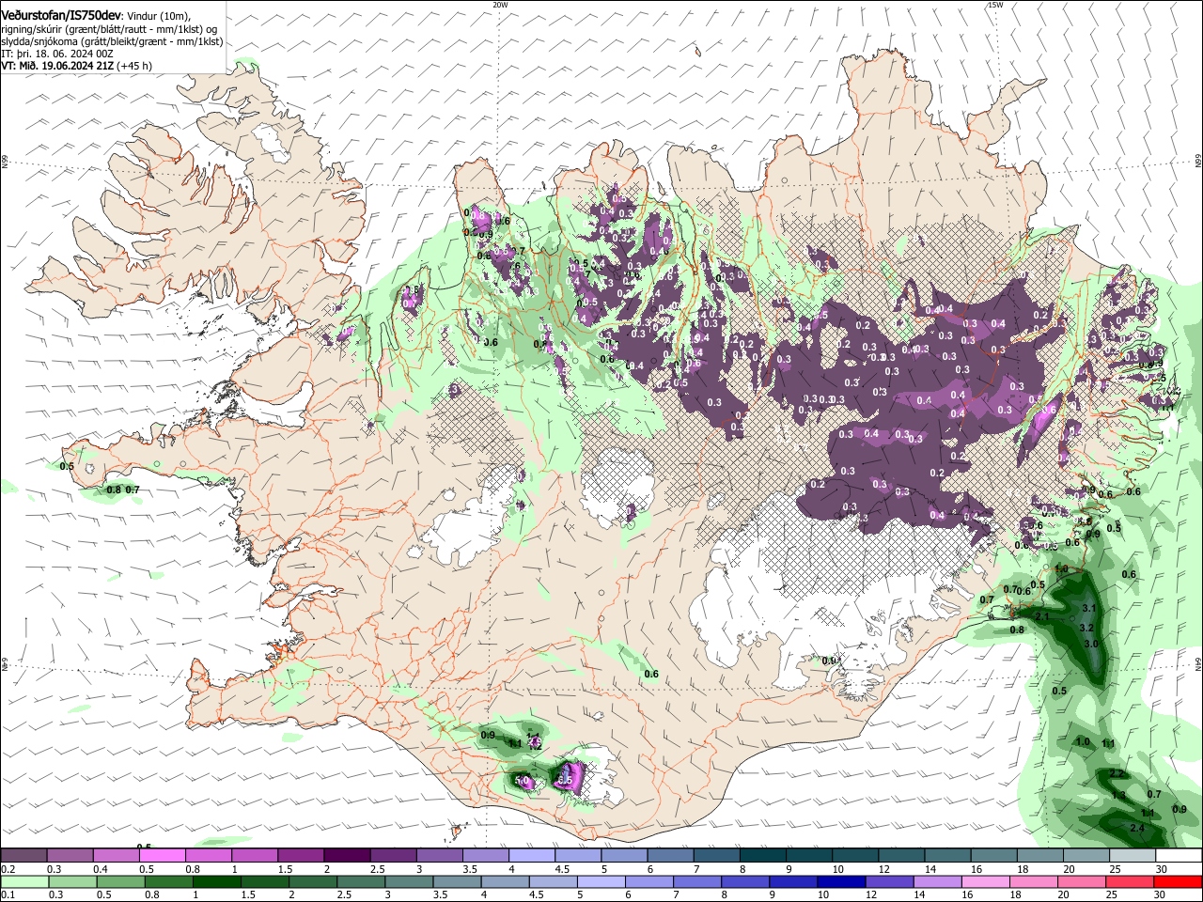
Task: Select the light pink swatch between 16 and 18
Action: 986,881
